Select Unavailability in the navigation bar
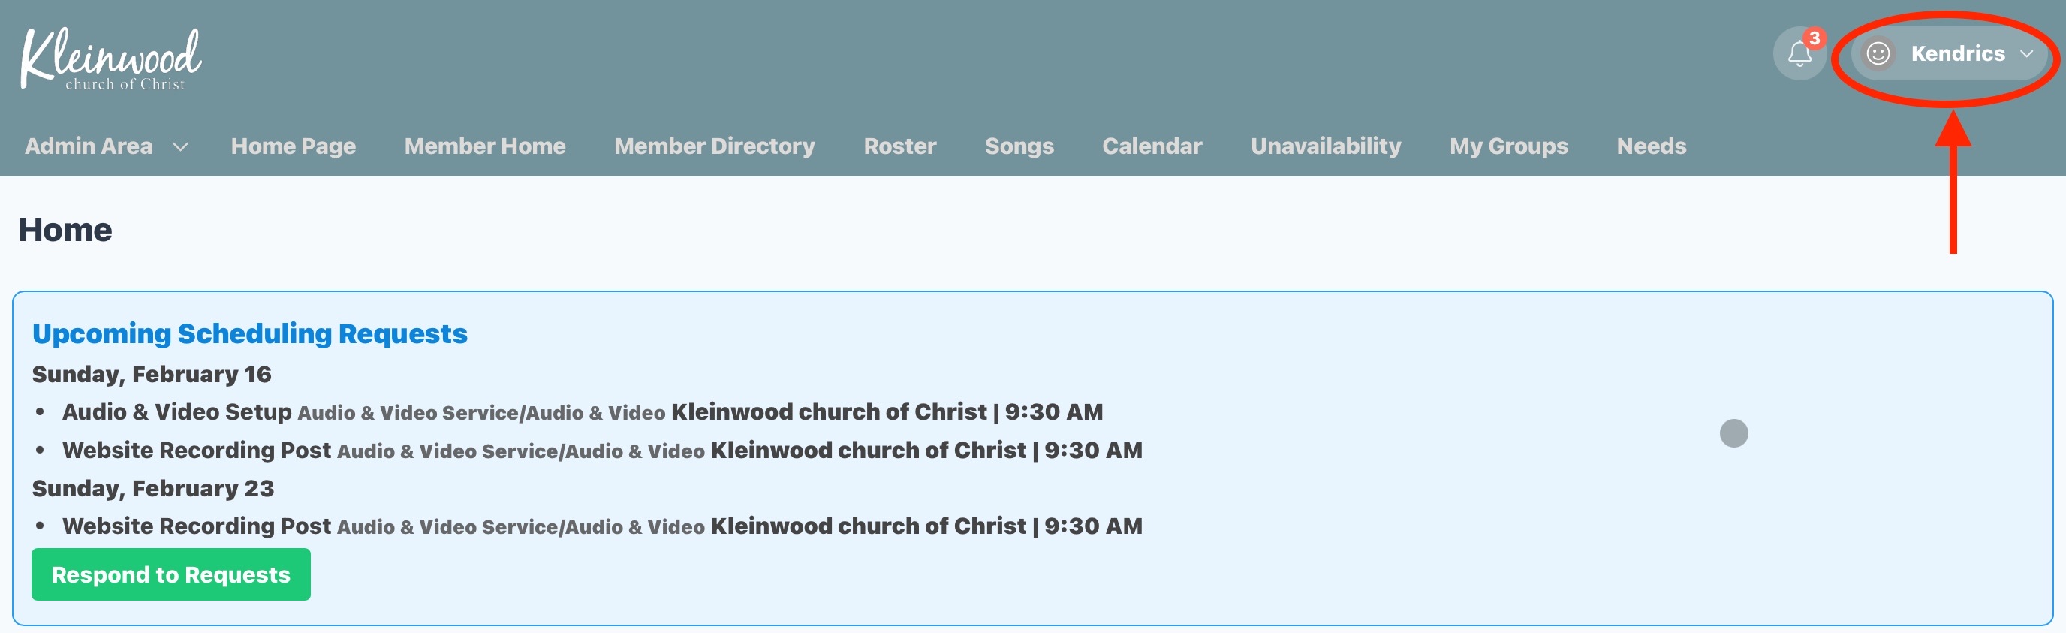Screen dimensions: 2066x633 tap(1325, 146)
